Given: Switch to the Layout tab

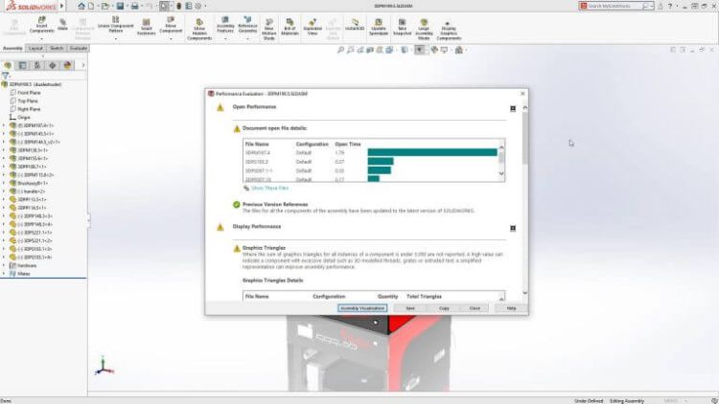Looking at the screenshot, I should [35, 48].
